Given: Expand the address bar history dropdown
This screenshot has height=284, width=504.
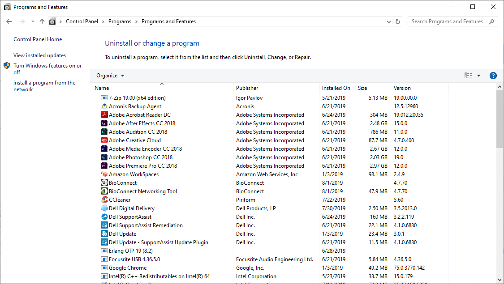Looking at the screenshot, I should click(x=388, y=21).
